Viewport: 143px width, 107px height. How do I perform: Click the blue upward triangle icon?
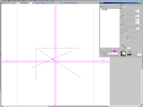(125, 6)
